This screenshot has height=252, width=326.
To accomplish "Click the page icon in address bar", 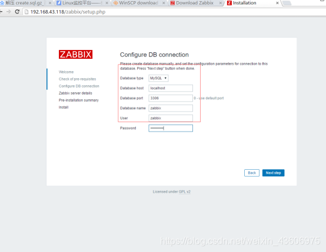I will point(26,12).
